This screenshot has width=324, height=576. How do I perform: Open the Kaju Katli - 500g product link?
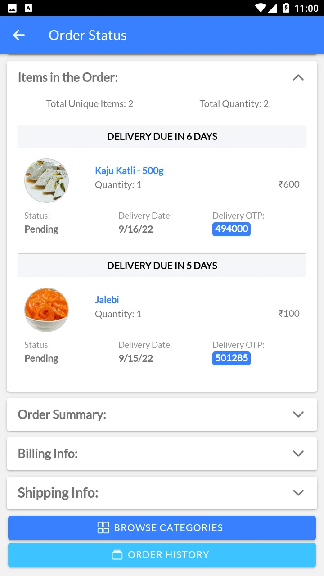pyautogui.click(x=129, y=171)
